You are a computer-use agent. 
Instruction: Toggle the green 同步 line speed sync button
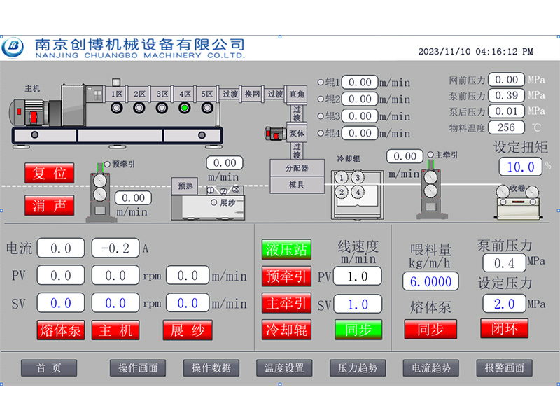pyautogui.click(x=358, y=329)
